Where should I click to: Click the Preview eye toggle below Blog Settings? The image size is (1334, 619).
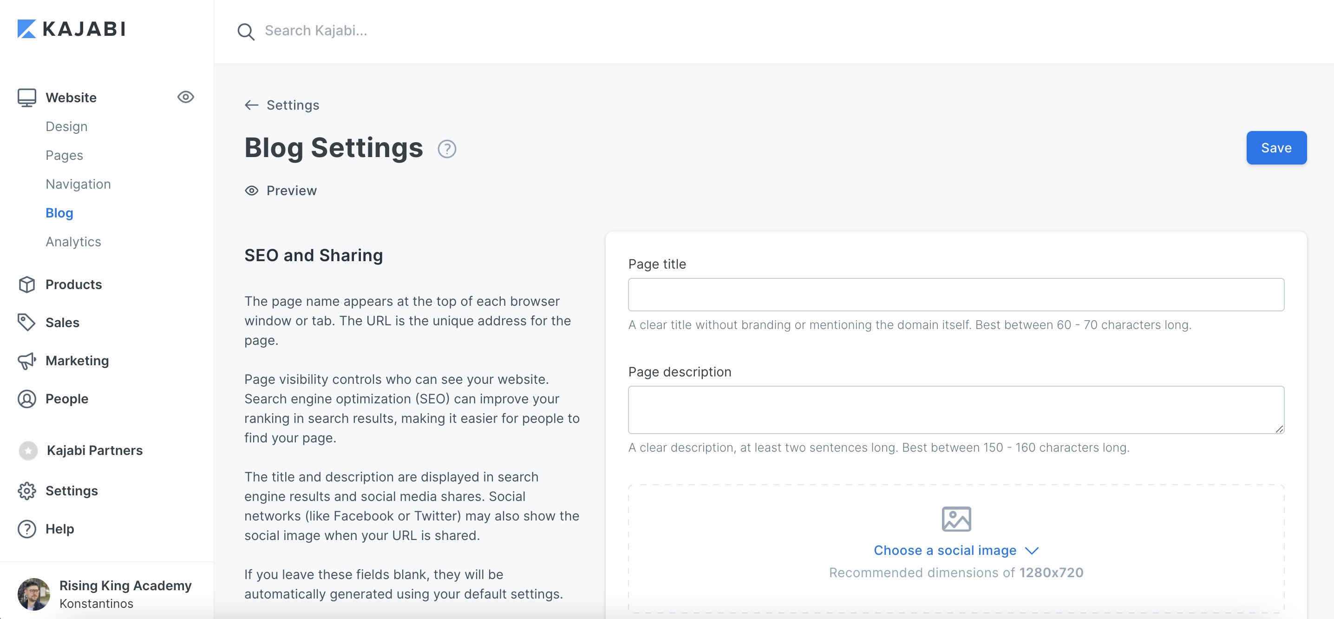(x=251, y=191)
